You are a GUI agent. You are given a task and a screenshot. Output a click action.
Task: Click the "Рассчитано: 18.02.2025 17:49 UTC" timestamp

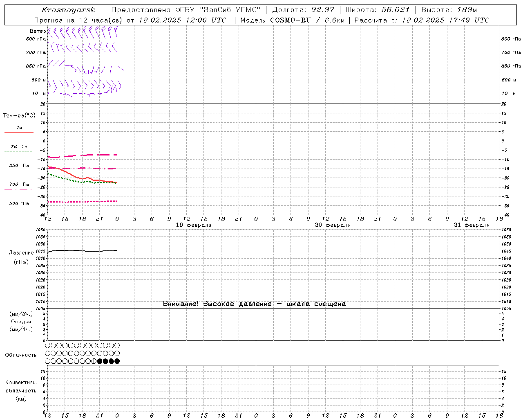(x=422, y=20)
